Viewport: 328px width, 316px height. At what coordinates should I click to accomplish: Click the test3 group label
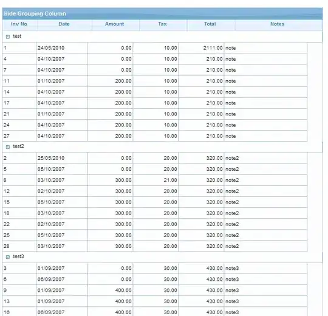19,256
